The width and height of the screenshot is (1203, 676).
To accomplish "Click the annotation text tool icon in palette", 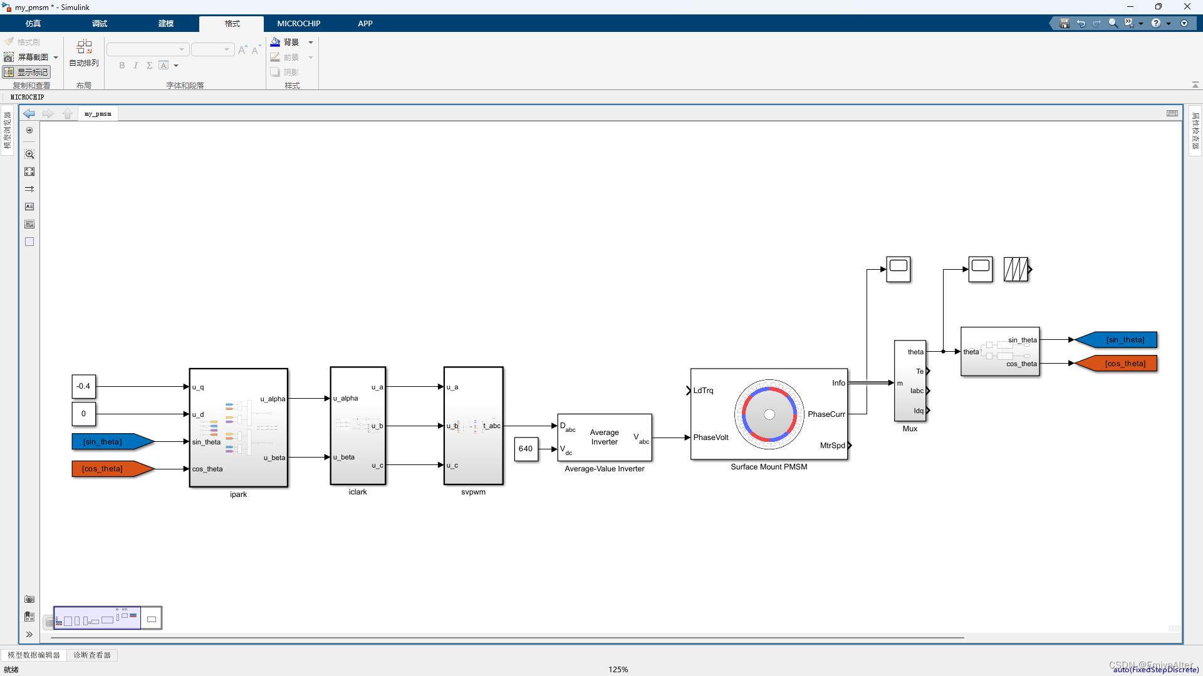I will coord(29,207).
